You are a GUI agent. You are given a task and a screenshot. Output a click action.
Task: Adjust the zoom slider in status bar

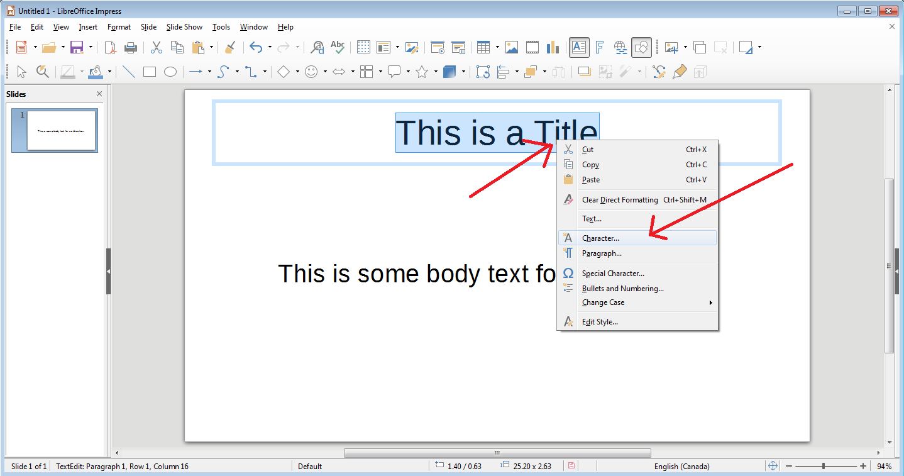823,466
